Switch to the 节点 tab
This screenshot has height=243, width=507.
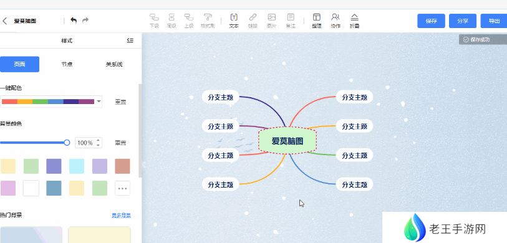coord(67,64)
